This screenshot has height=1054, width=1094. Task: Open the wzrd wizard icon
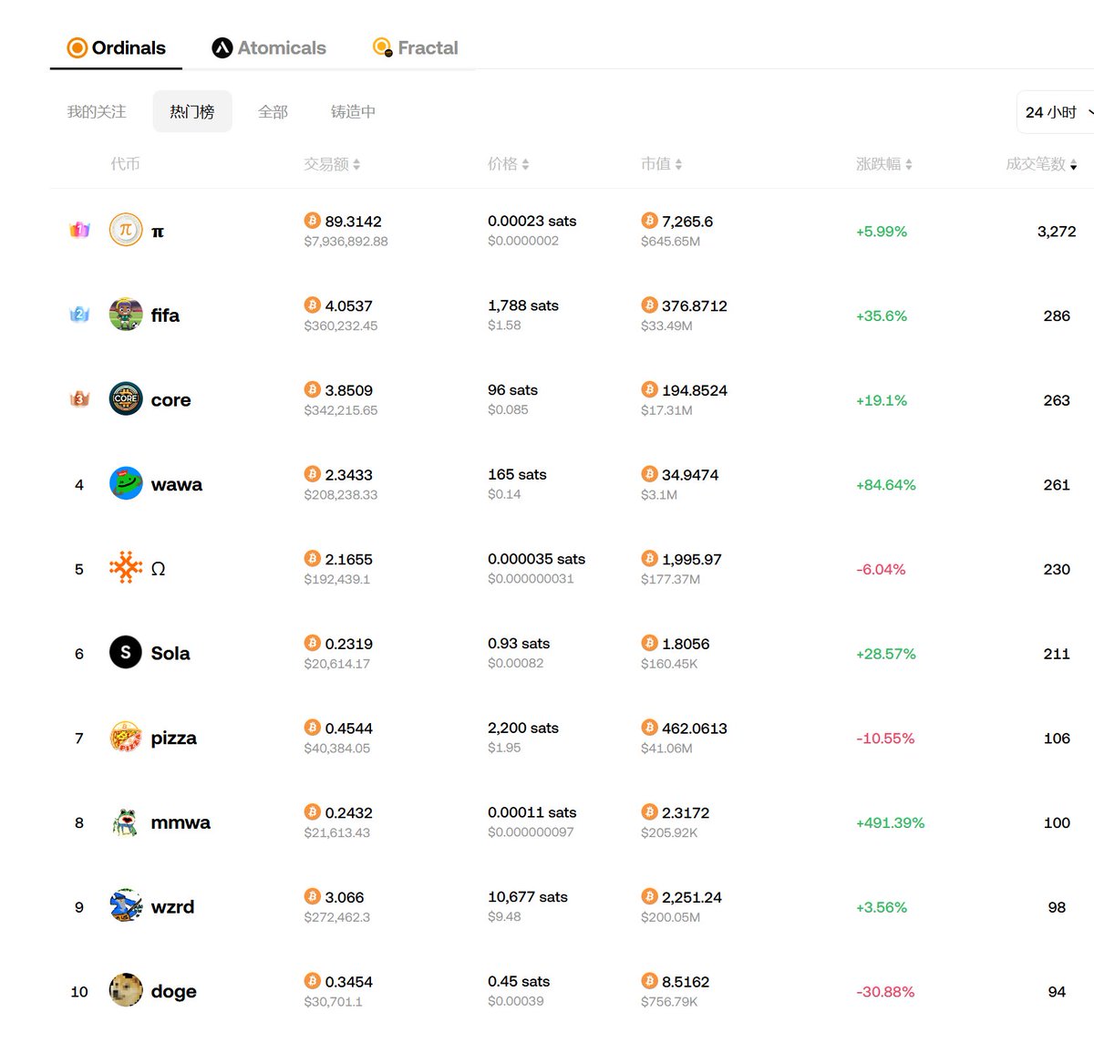click(x=126, y=905)
